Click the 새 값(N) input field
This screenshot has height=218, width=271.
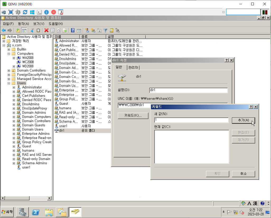[x=191, y=120]
